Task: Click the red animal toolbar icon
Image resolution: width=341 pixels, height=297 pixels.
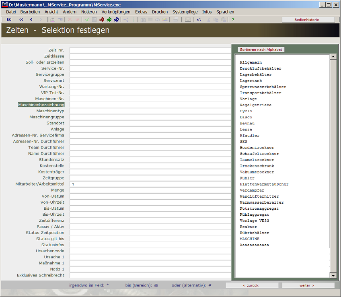Action: click(101, 20)
